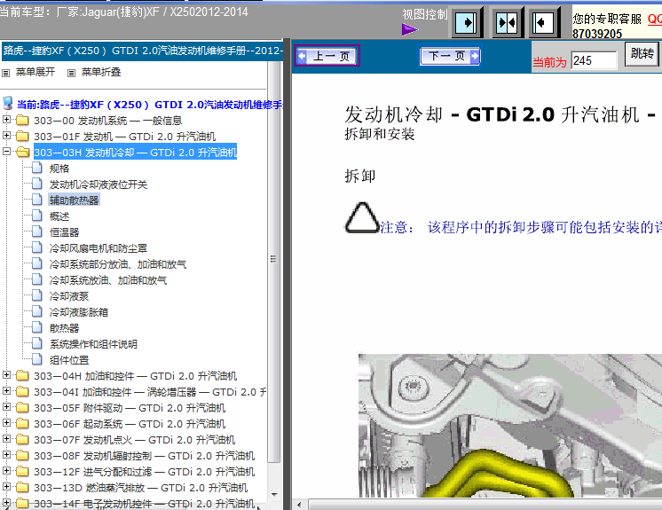Click document icon beside 冷却风扇电机和防尘罩
The width and height of the screenshot is (662, 510).
click(x=37, y=247)
